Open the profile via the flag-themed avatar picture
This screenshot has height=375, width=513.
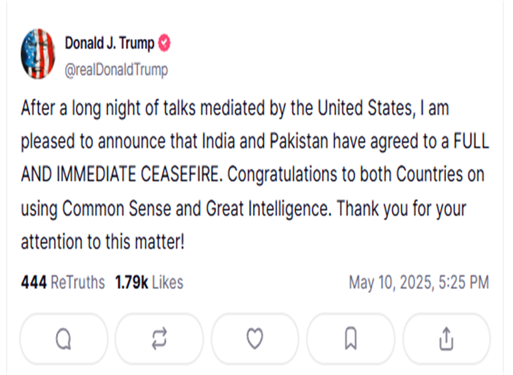[x=38, y=54]
